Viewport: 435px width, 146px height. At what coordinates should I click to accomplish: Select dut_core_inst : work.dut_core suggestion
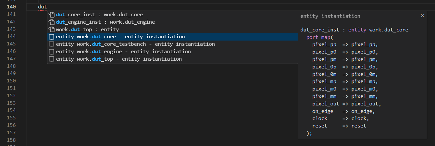(99, 15)
